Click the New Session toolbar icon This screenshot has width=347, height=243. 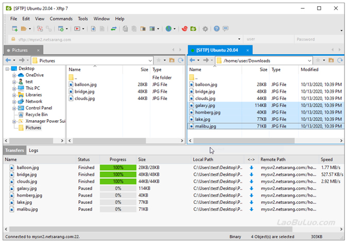pos(14,29)
